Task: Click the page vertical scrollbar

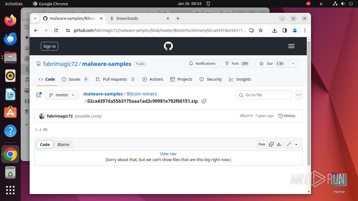Action: click(309, 103)
